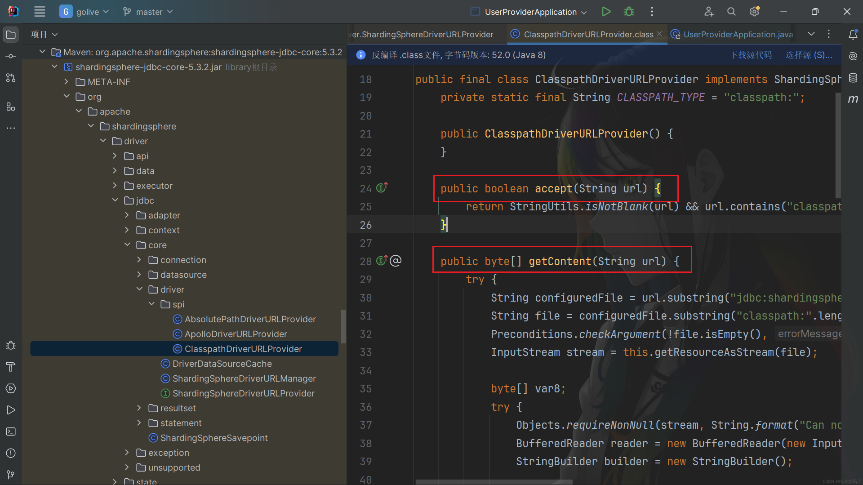Run UserProviderApplication with the green play button
This screenshot has width=863, height=485.
pos(606,12)
